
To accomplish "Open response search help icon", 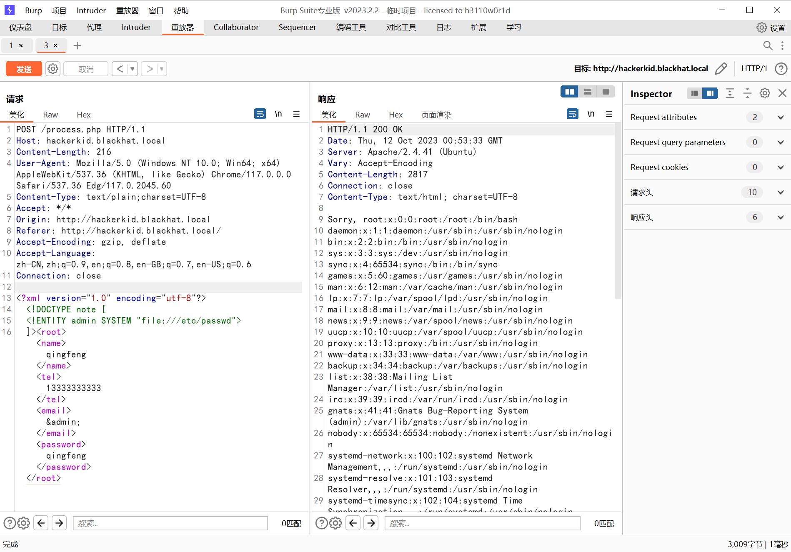I will [322, 523].
